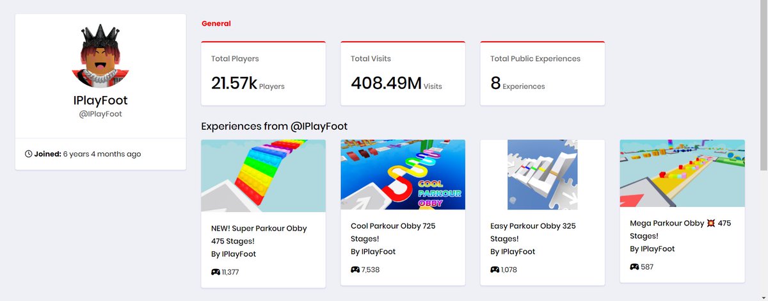Click the 587 player count
Screen dimensions: 768x301
click(646, 267)
